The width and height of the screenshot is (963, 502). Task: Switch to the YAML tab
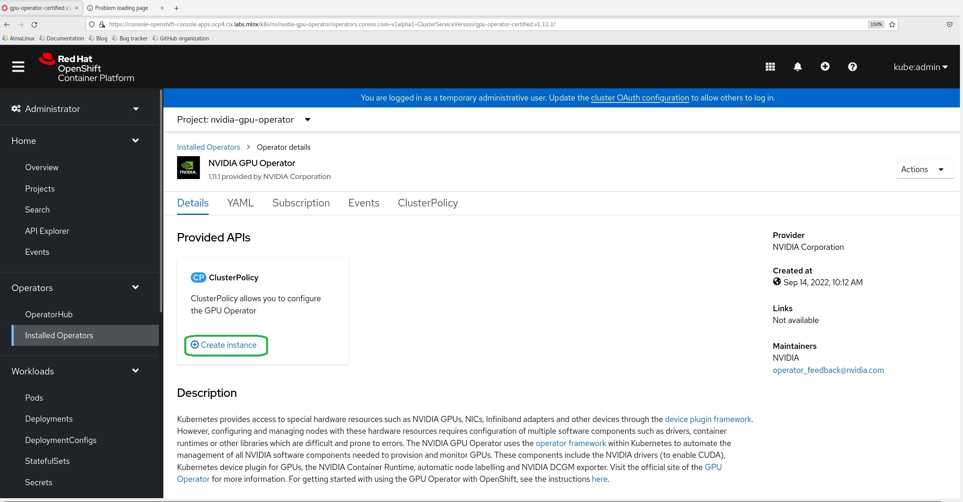pyautogui.click(x=240, y=203)
